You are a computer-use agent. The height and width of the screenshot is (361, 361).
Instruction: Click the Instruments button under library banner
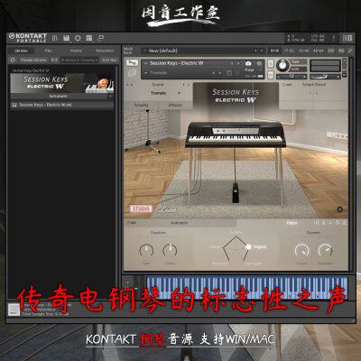click(58, 97)
